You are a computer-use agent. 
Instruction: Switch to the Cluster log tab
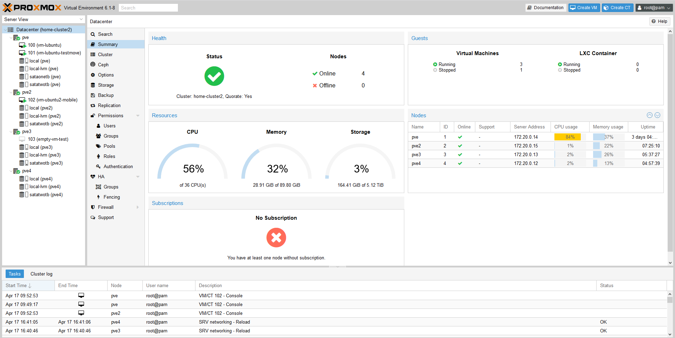[41, 274]
